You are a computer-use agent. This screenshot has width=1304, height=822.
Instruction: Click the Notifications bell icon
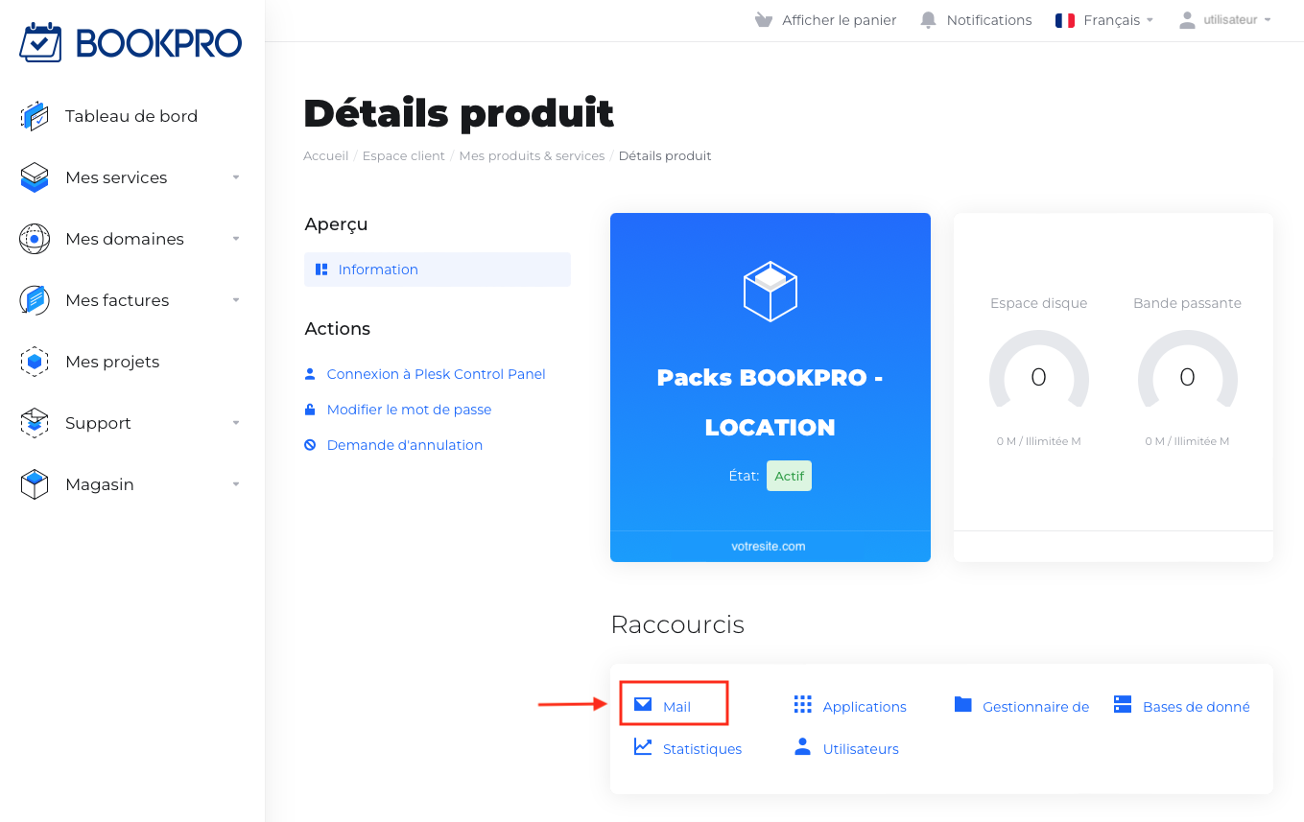(x=928, y=20)
